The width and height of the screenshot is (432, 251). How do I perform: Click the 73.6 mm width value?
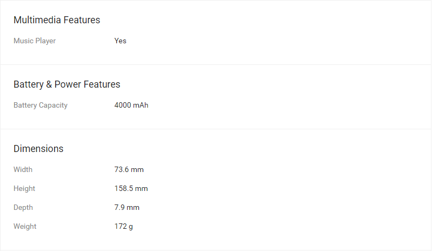[129, 169]
